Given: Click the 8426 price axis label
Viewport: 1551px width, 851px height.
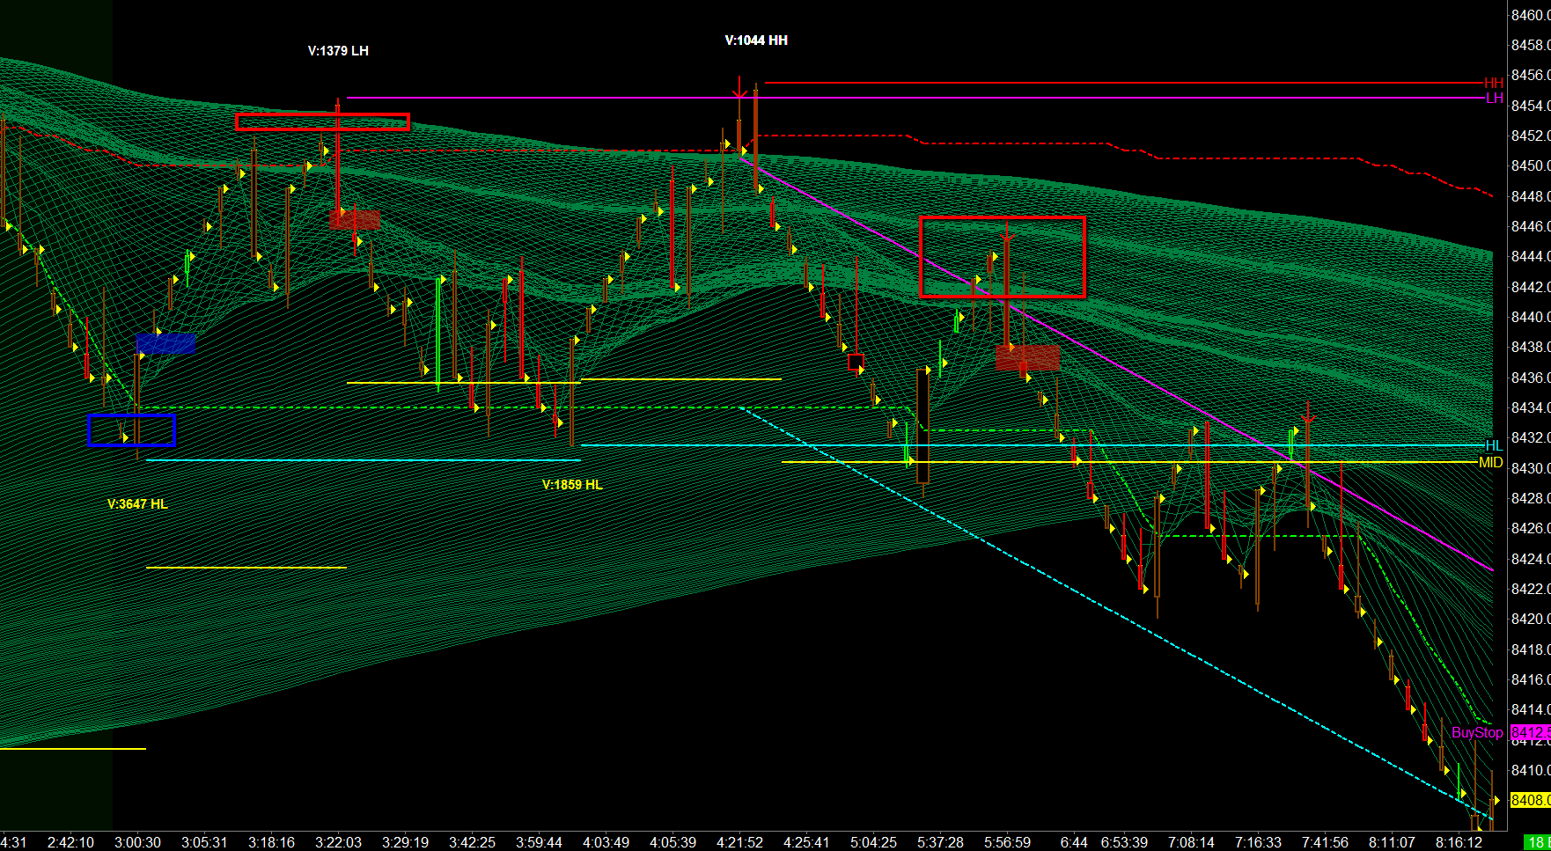Looking at the screenshot, I should pos(1531,528).
